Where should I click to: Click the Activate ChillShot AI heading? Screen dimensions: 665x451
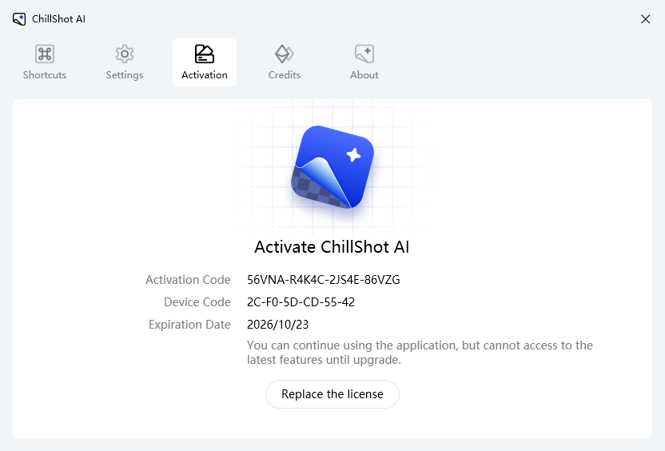click(x=332, y=247)
